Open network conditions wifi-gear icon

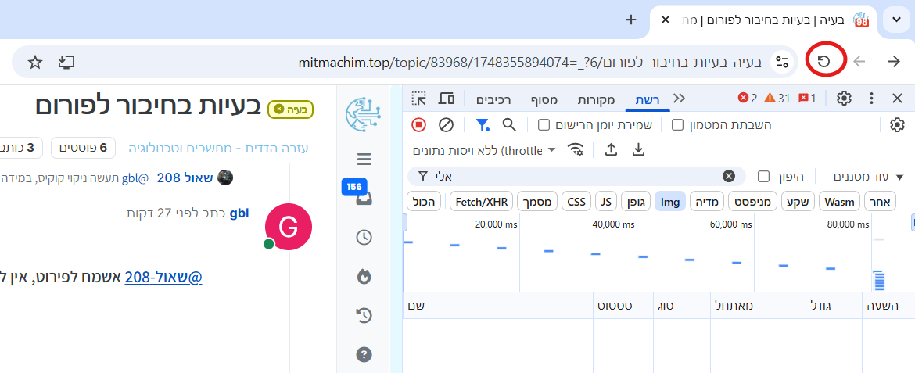tap(576, 151)
